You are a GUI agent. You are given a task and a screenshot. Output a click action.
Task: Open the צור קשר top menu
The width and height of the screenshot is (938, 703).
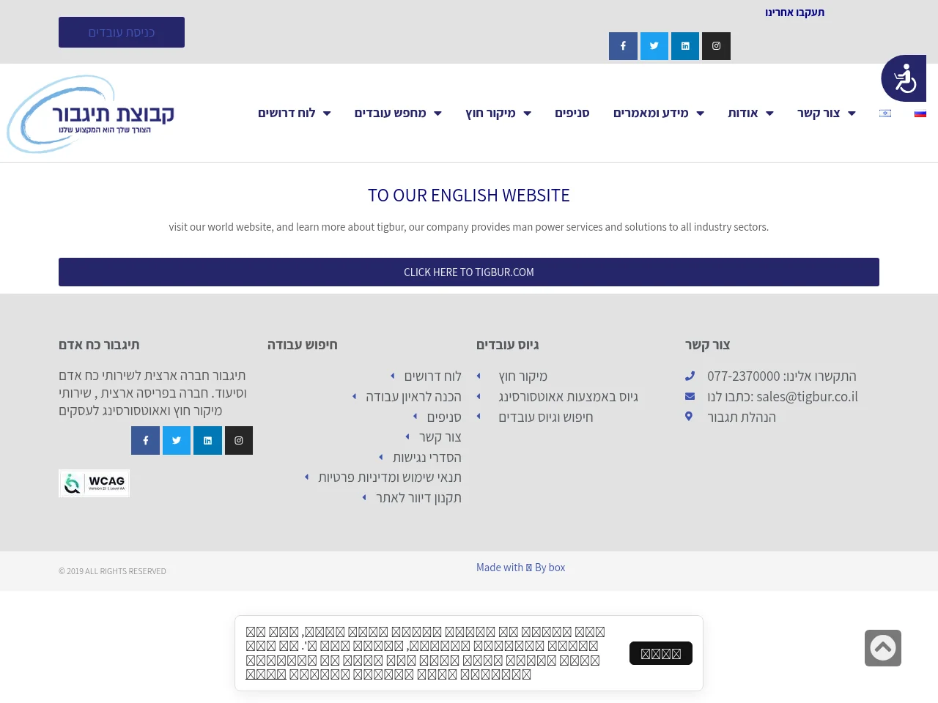pos(819,113)
